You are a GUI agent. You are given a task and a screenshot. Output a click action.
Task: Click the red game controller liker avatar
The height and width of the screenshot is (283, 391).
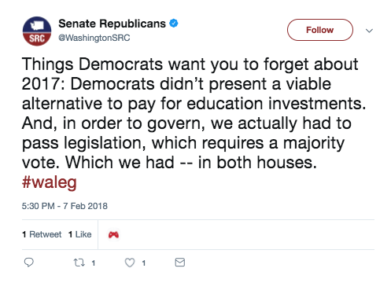113,234
